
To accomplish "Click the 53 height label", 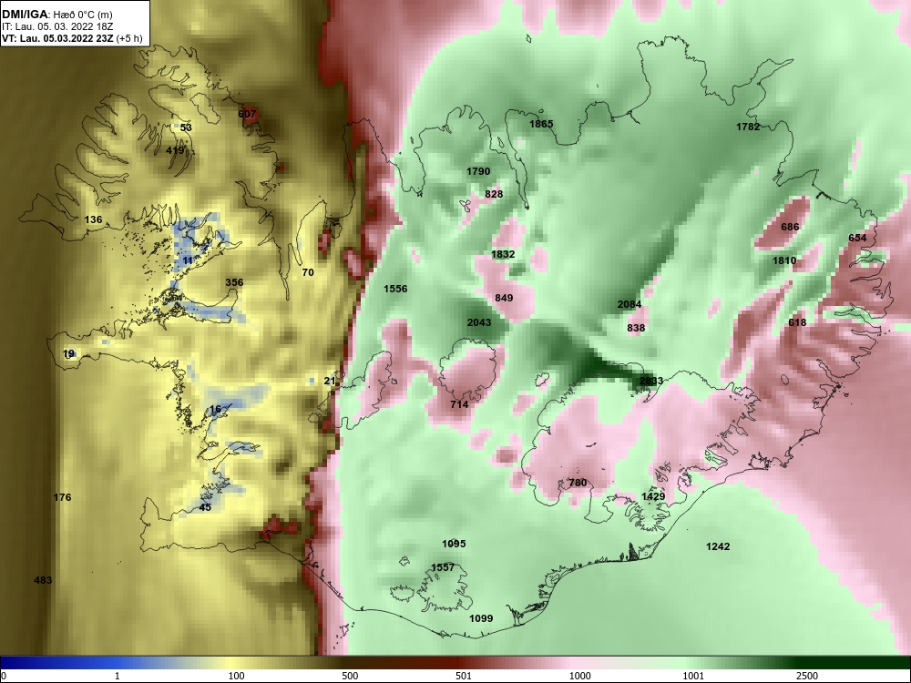I will point(186,127).
